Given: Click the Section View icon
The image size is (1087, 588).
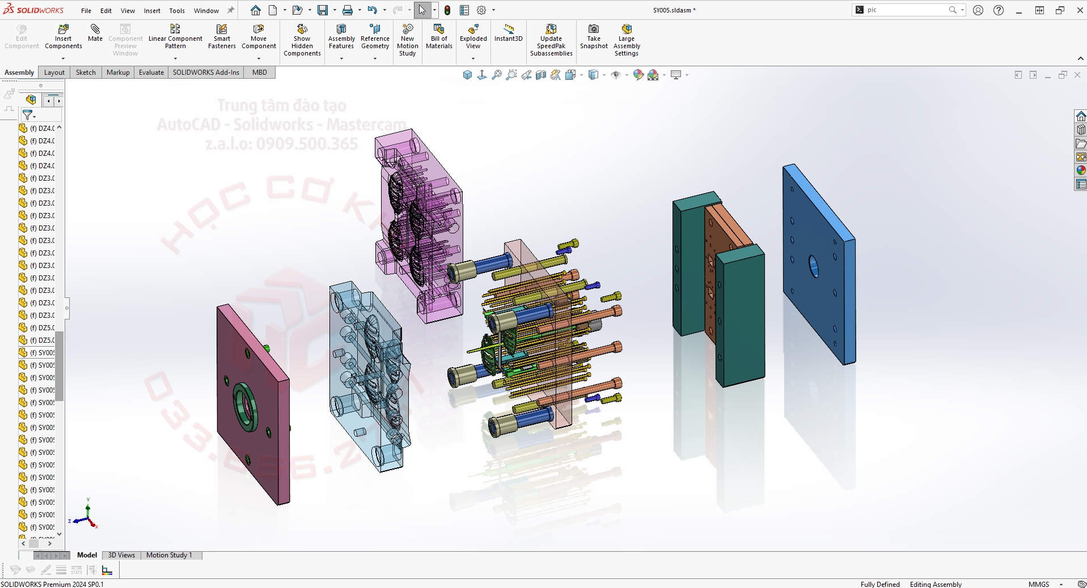Looking at the screenshot, I should click(x=541, y=75).
